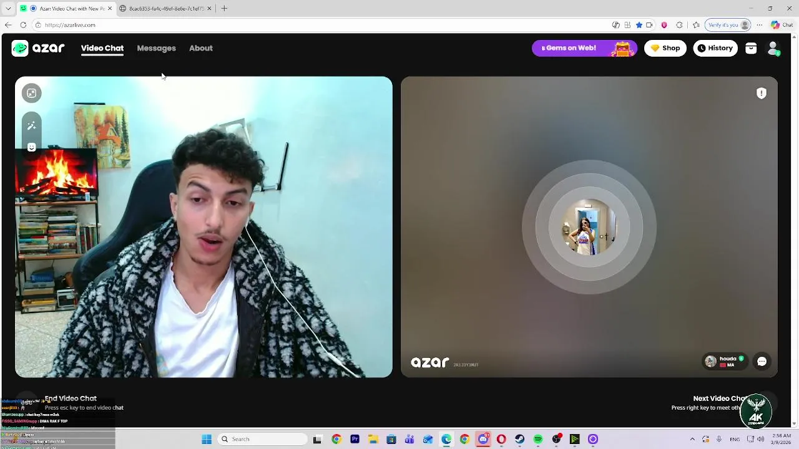Image resolution: width=799 pixels, height=449 pixels.
Task: Click the page vertical scrollbar up arrow
Action: pyautogui.click(x=795, y=37)
